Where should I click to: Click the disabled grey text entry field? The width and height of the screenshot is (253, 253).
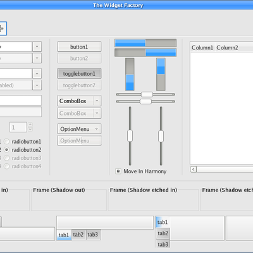21,112
